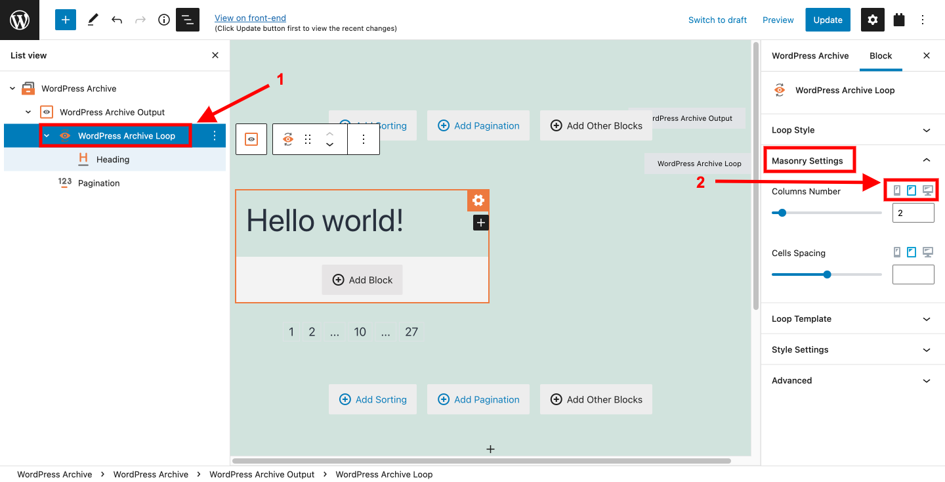Click the drag handle in the block toolbar

(x=308, y=139)
